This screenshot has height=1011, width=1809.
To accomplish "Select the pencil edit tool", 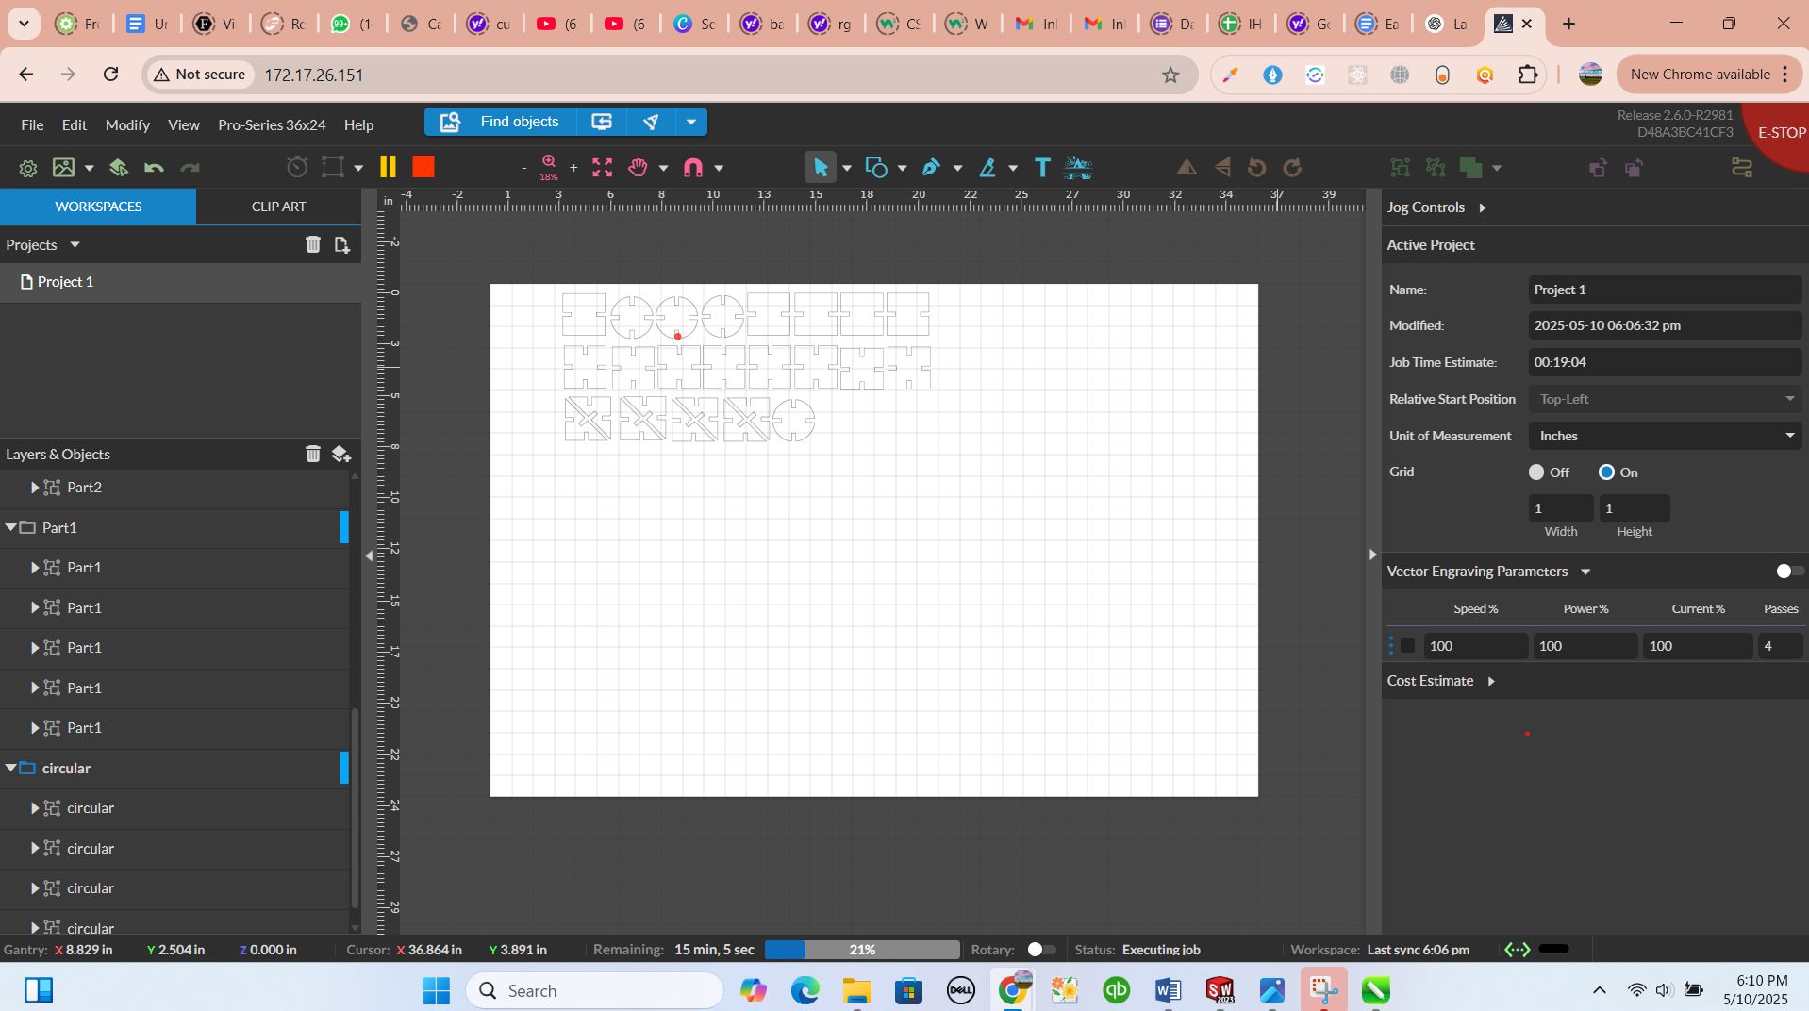I will pos(987,168).
